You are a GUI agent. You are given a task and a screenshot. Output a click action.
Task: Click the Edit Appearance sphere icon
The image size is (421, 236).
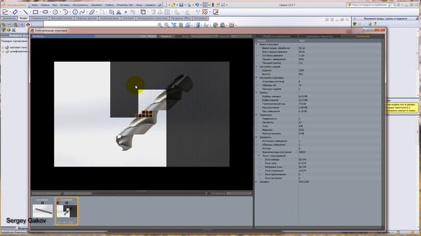(x=215, y=25)
